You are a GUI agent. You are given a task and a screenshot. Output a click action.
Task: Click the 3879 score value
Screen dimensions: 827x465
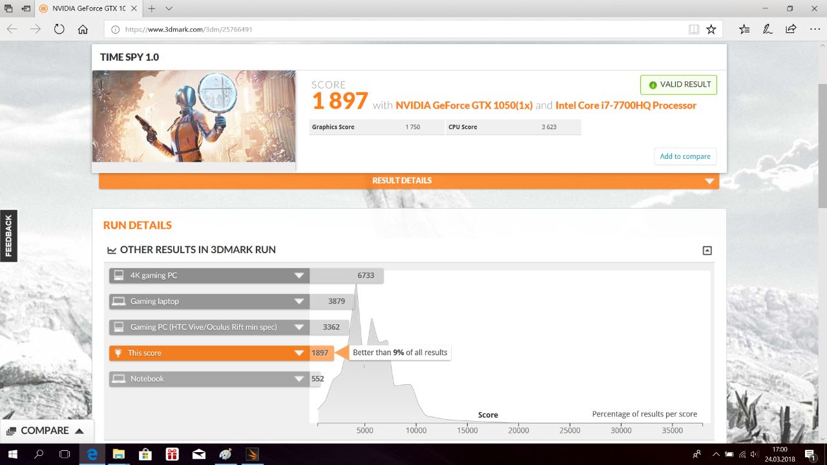336,302
